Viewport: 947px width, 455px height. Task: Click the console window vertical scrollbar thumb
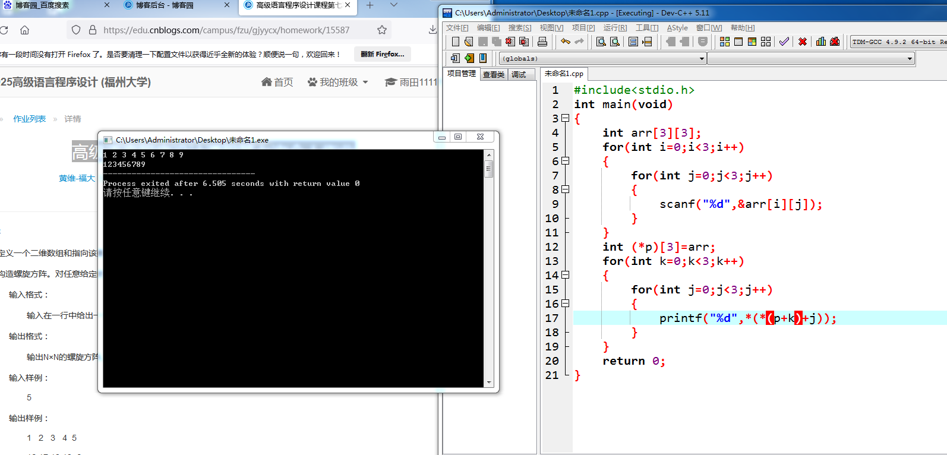[489, 169]
